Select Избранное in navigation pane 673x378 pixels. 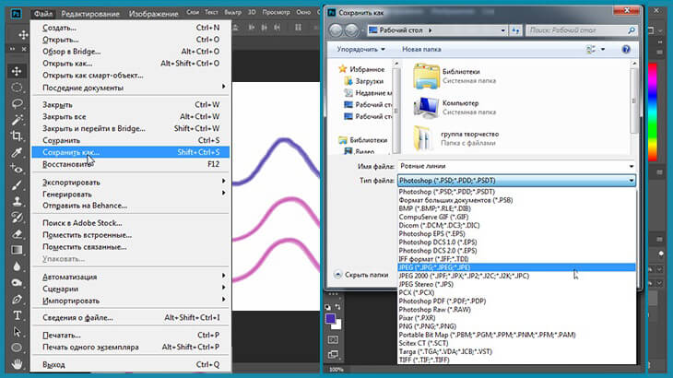click(x=361, y=69)
